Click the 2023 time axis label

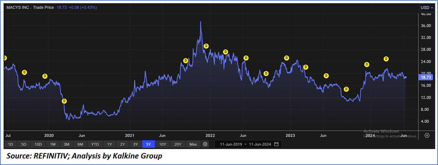290,136
